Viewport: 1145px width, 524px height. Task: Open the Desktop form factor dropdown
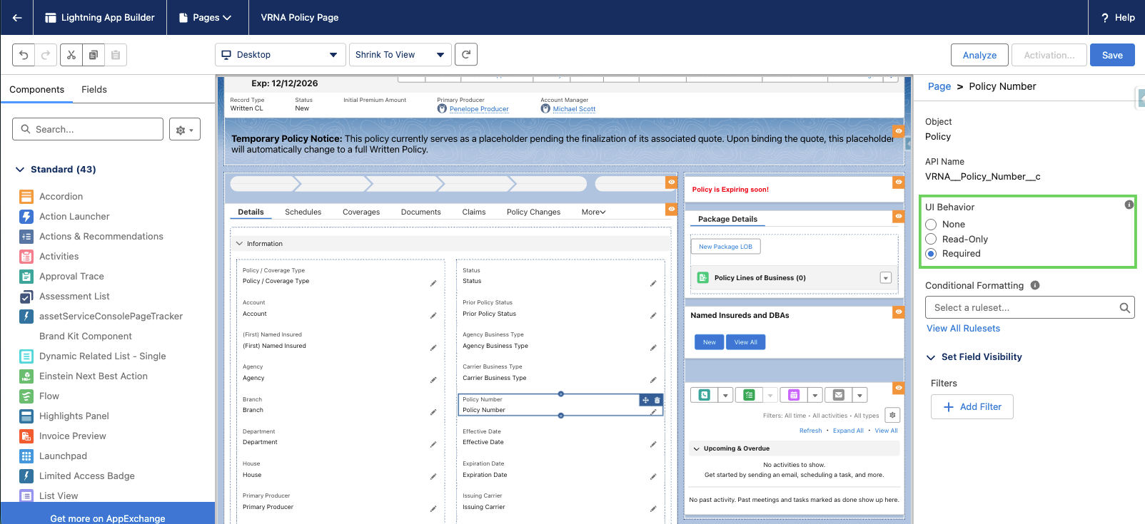click(x=281, y=55)
